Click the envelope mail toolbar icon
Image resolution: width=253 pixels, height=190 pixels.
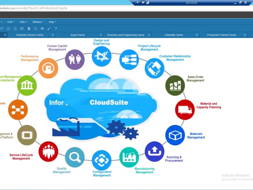[22, 29]
